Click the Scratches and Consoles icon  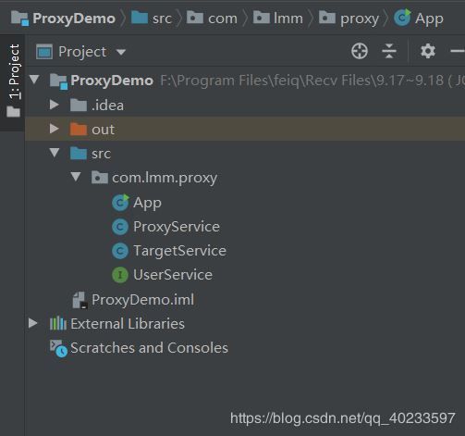click(58, 348)
